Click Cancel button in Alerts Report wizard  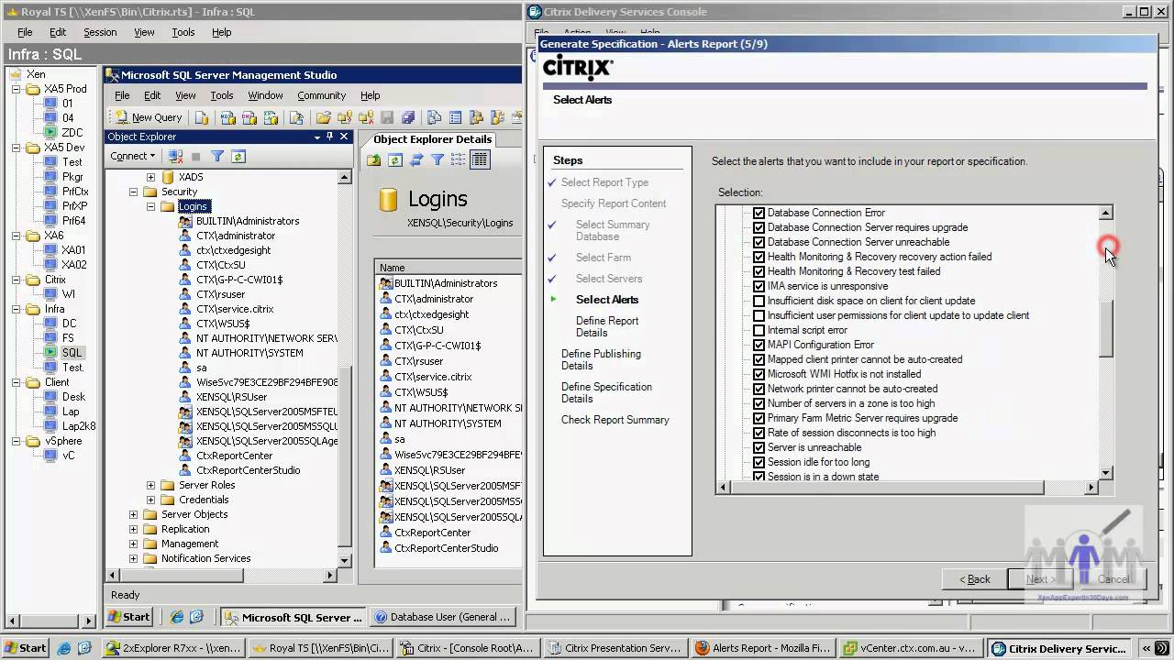(x=1114, y=578)
